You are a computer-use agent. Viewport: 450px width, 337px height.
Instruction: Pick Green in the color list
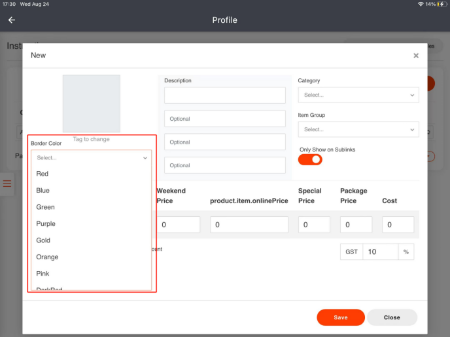tap(46, 207)
